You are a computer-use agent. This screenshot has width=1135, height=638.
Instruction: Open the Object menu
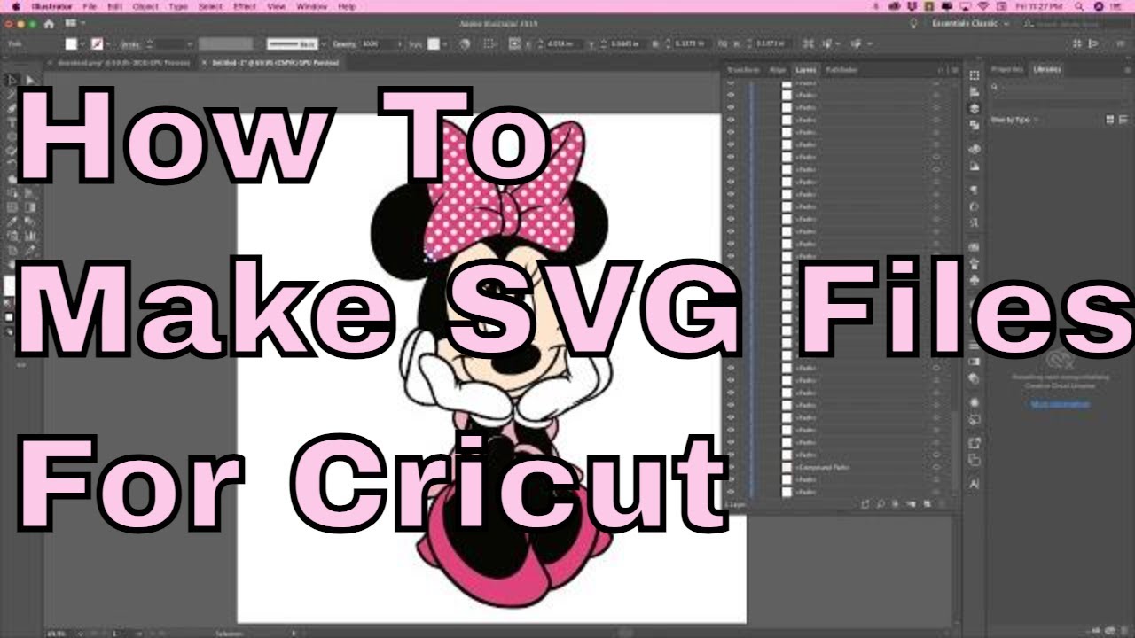coord(145,6)
